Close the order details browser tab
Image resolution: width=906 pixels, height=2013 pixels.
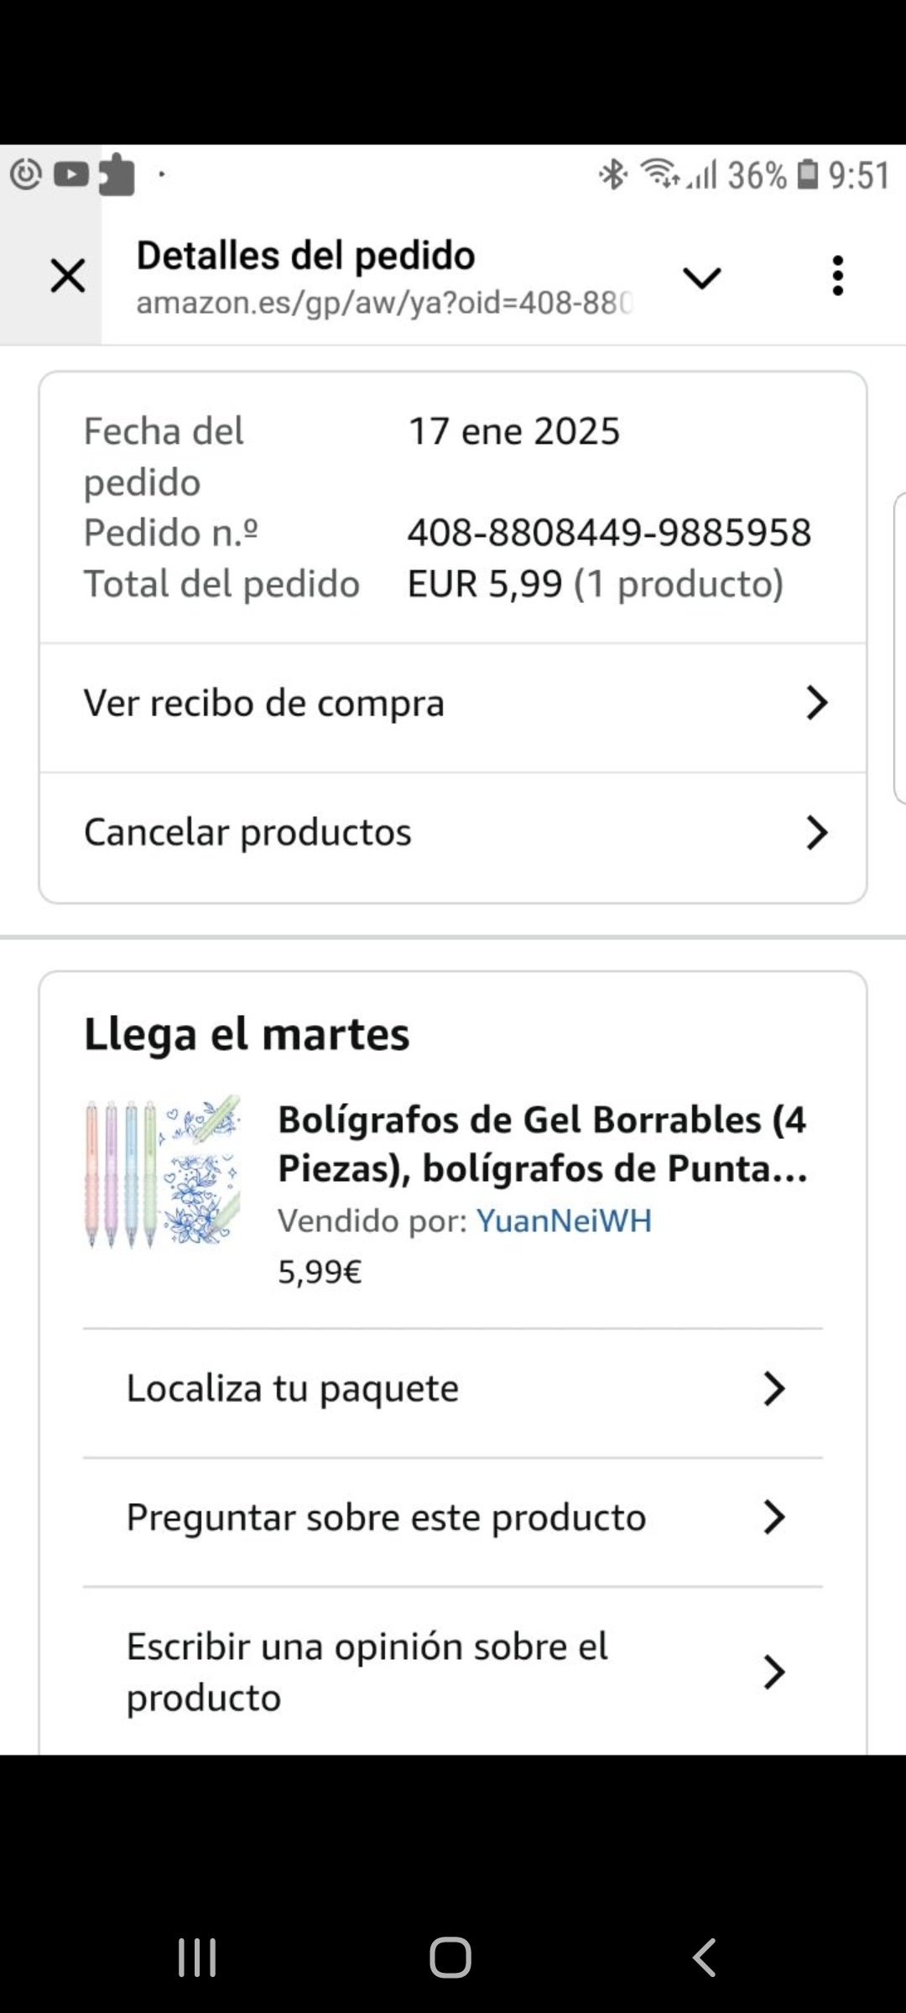click(x=68, y=276)
